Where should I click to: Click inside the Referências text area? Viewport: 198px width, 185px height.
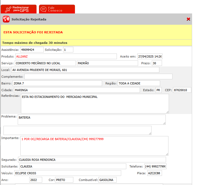95,104
